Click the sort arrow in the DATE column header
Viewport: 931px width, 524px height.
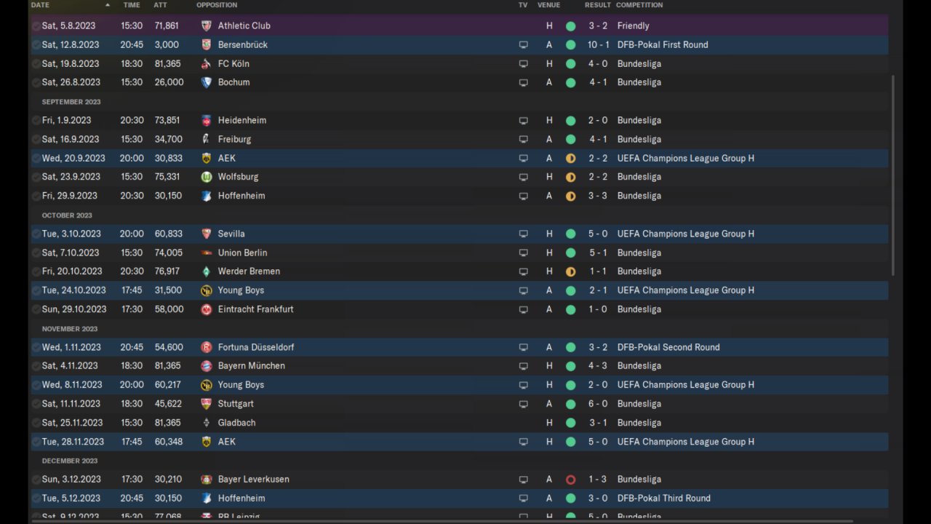pyautogui.click(x=108, y=5)
